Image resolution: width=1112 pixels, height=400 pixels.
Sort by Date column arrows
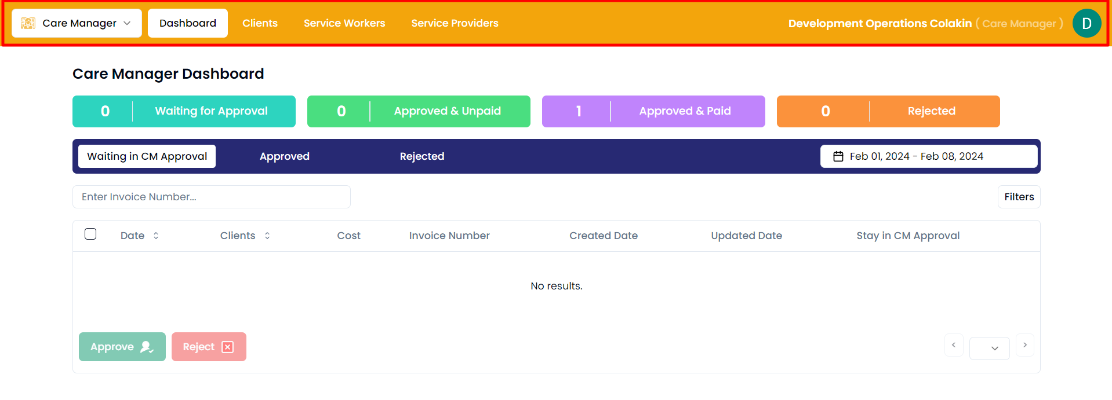(156, 236)
